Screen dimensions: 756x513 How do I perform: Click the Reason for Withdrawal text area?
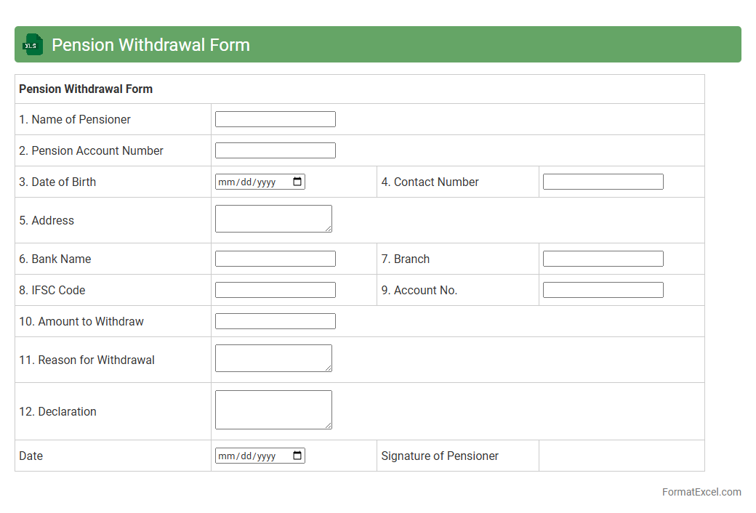tap(273, 358)
